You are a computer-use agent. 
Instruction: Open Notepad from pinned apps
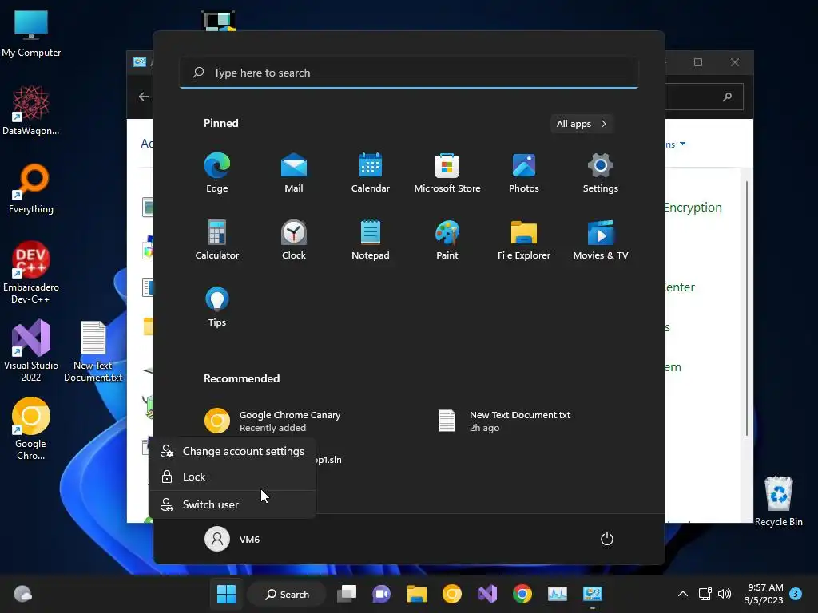pyautogui.click(x=371, y=240)
